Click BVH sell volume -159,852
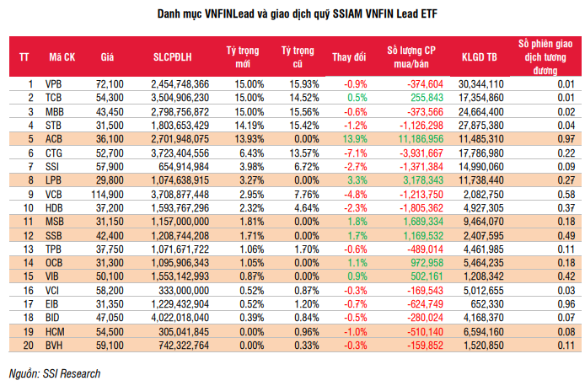585x386 pixels. [x=426, y=346]
